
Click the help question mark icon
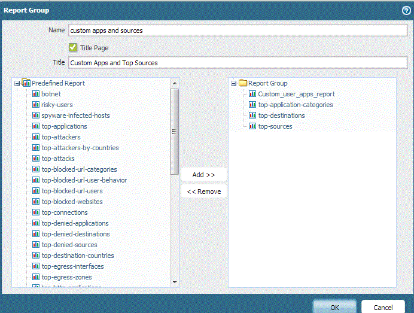(406, 10)
